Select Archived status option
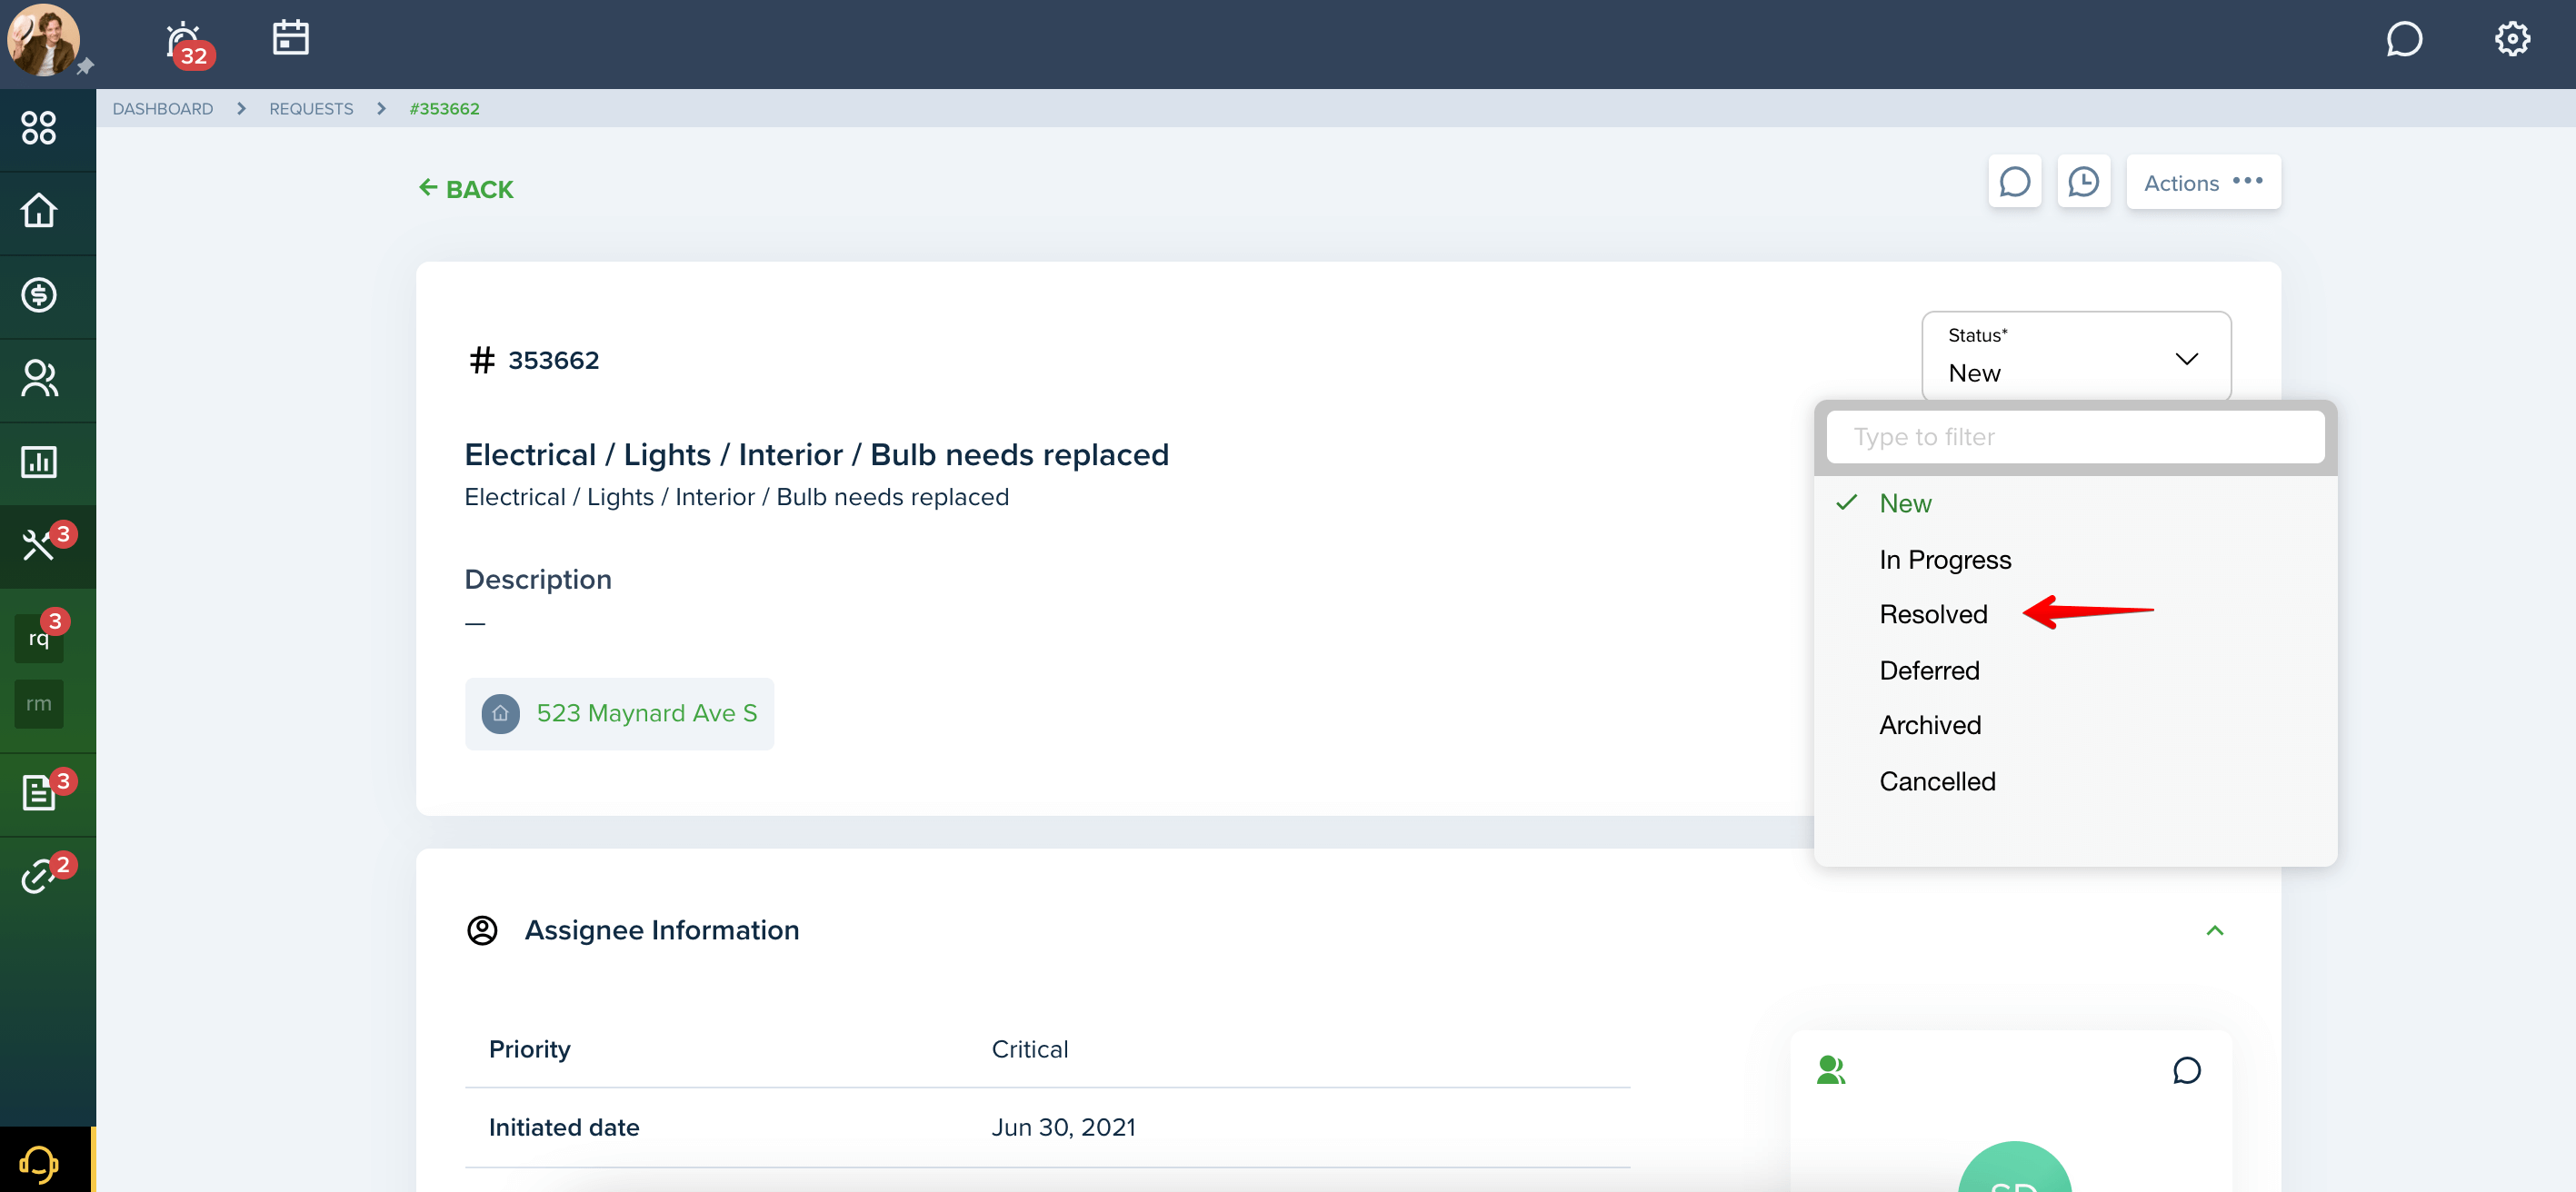This screenshot has height=1192, width=2576. coord(1929,725)
